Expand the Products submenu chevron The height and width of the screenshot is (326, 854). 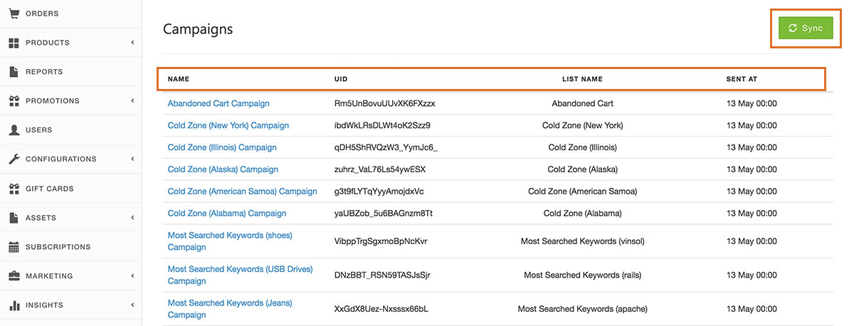click(x=132, y=43)
